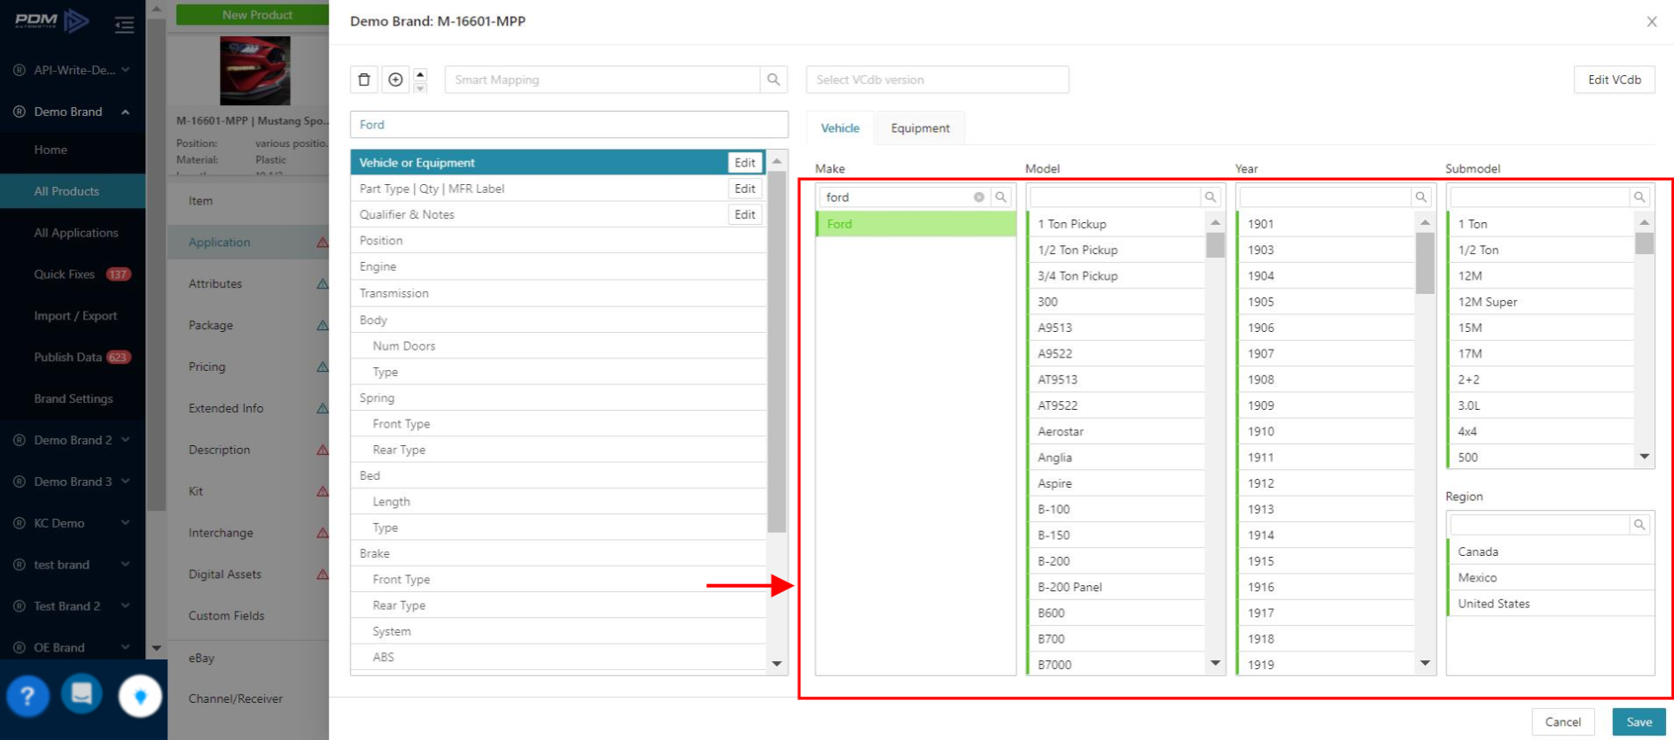Click the Make column search icon
This screenshot has height=740, width=1674.
click(x=1001, y=197)
